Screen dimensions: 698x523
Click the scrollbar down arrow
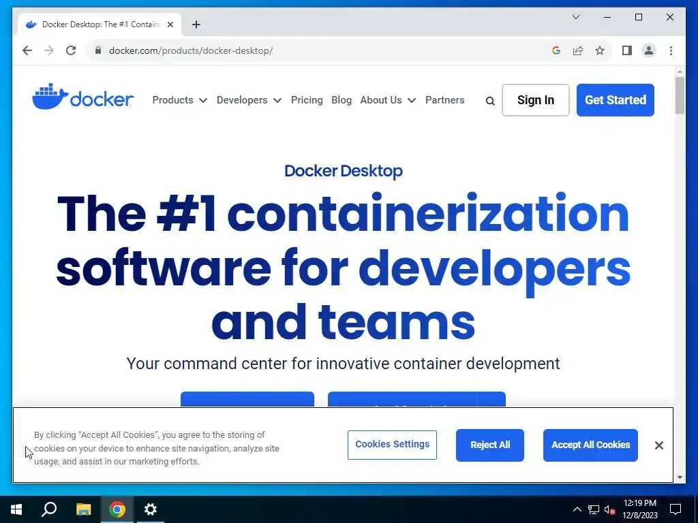click(680, 477)
